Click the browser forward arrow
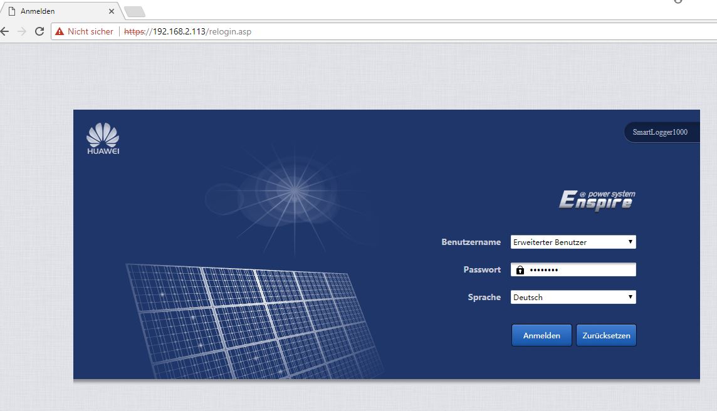Image resolution: width=717 pixels, height=411 pixels. click(x=21, y=31)
